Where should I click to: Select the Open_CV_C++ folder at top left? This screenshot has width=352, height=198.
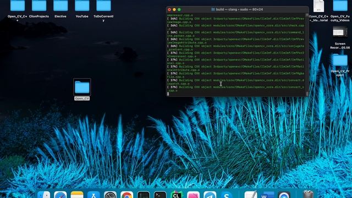18,6
